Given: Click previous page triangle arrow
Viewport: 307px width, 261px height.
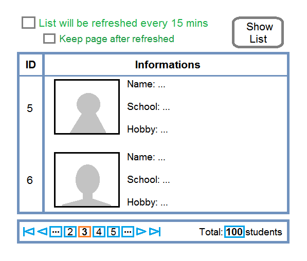Looking at the screenshot, I should click(x=42, y=232).
